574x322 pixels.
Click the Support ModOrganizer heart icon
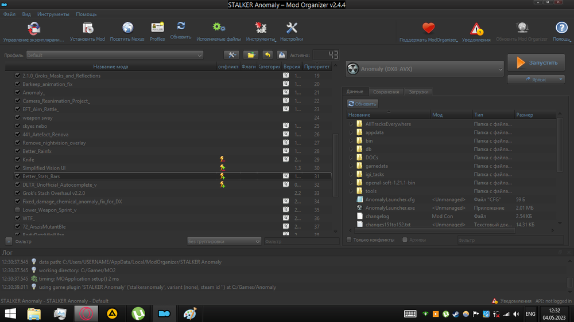pyautogui.click(x=429, y=28)
